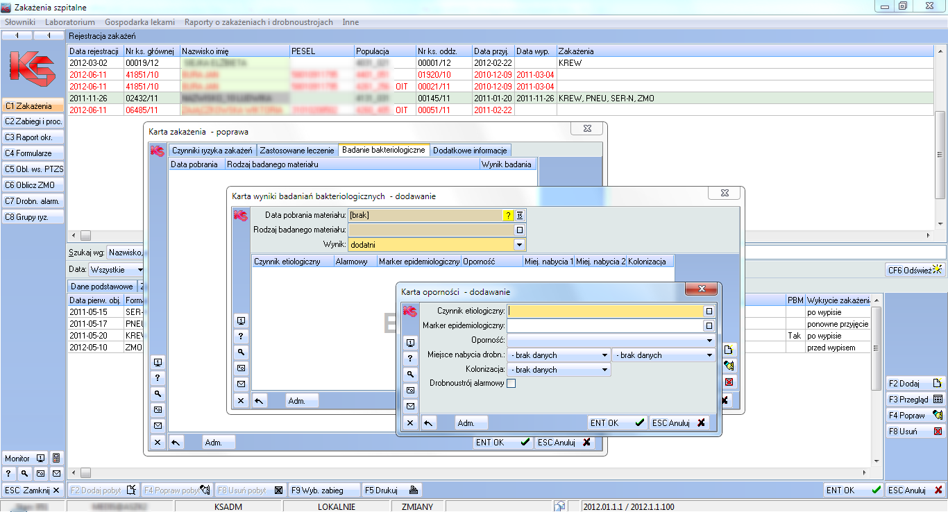Screen dimensions: 948x512
Task: Tick the Drobnoustrój alarmowy checkbox
Action: 511,384
